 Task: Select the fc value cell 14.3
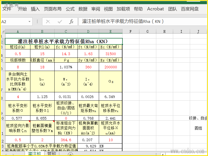66,54
